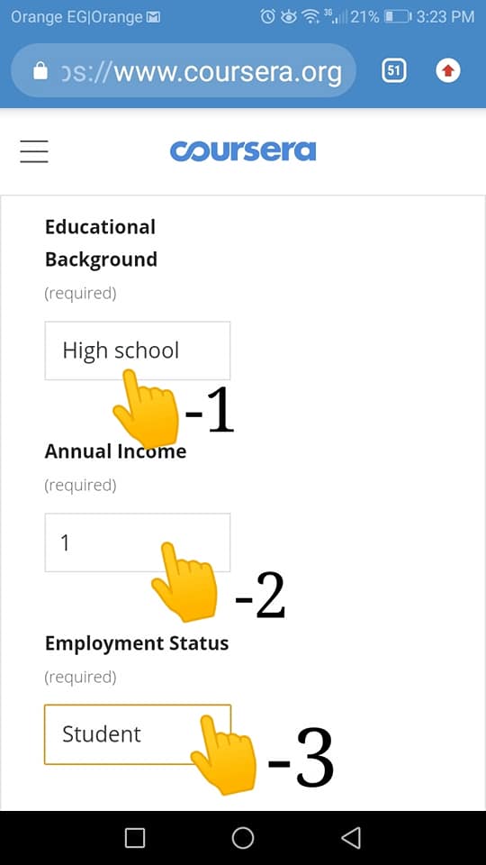
Task: Tap the Android recent apps square button
Action: [x=135, y=837]
